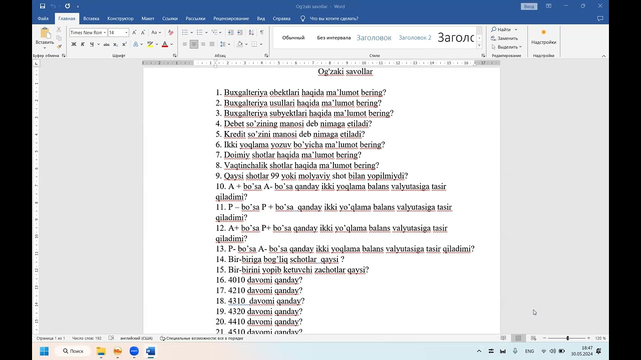Click the Вход sign-in button
The height and width of the screenshot is (360, 641).
pos(529,6)
